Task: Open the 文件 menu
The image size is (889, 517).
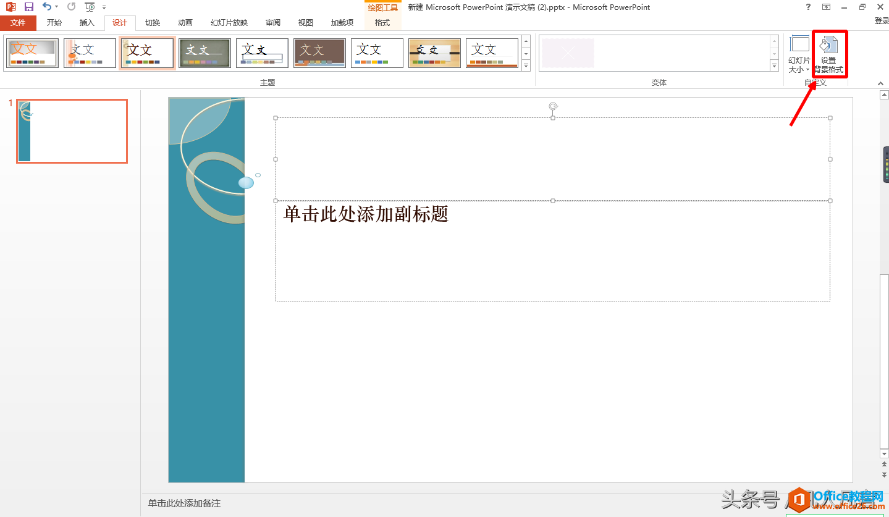Action: point(18,23)
